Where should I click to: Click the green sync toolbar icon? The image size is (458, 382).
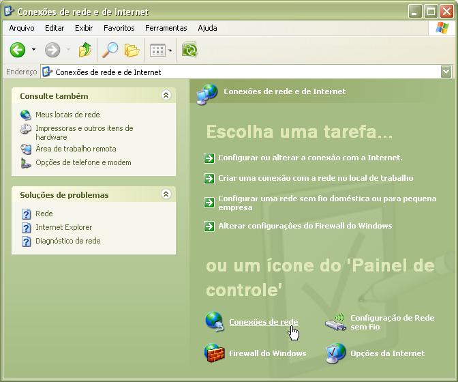(x=189, y=50)
